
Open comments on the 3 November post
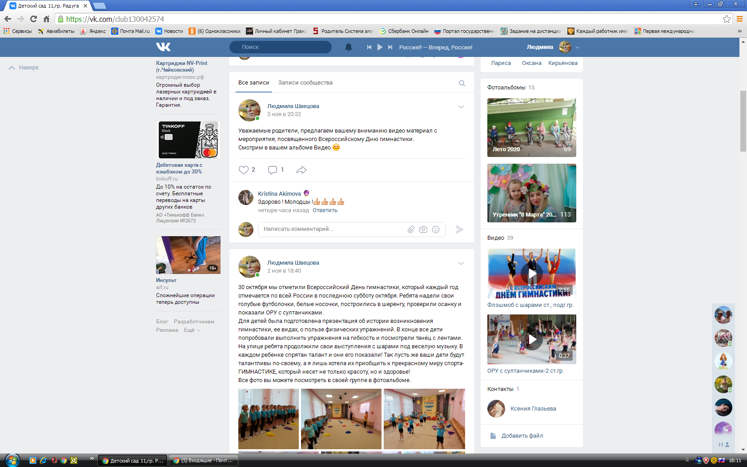pyautogui.click(x=273, y=170)
